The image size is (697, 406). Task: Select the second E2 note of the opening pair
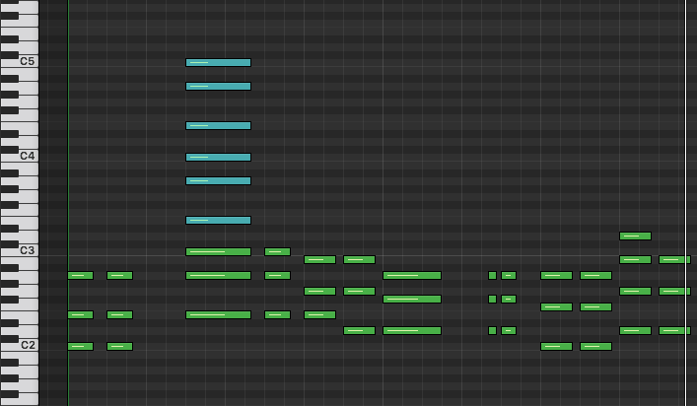pos(119,315)
